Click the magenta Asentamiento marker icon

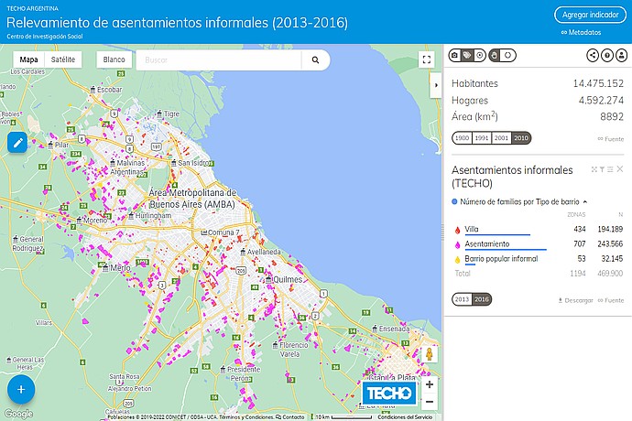point(457,245)
